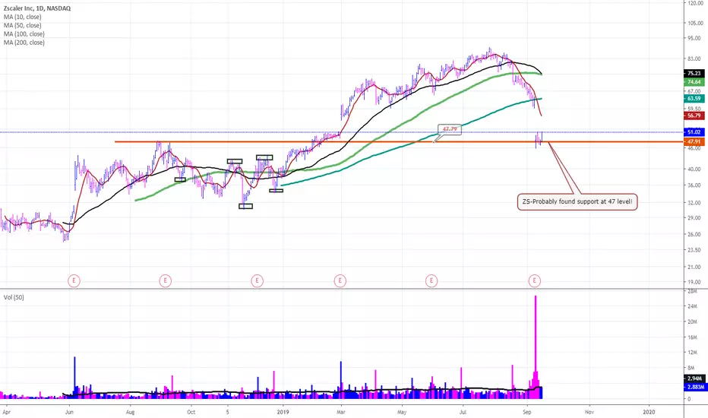Click the 75.23 black price label

694,73
